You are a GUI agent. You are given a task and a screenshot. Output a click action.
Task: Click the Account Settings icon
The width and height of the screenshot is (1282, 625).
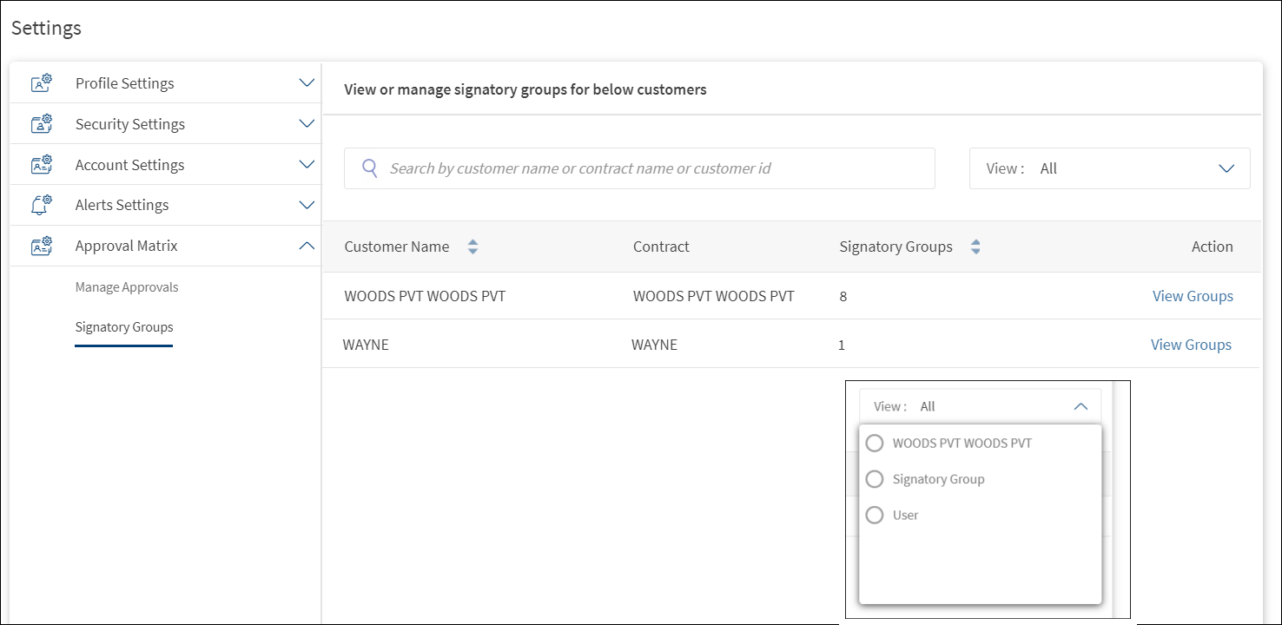click(42, 165)
